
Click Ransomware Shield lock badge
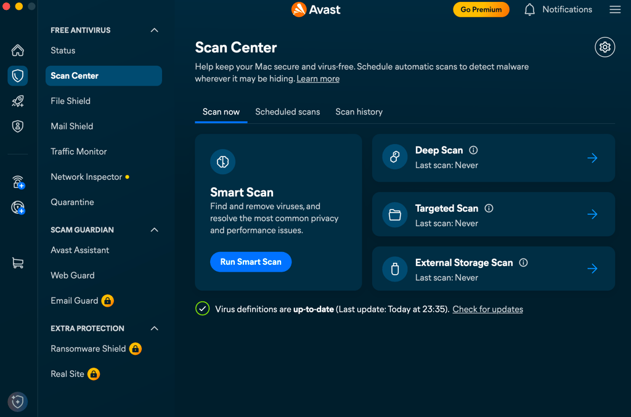coord(135,349)
